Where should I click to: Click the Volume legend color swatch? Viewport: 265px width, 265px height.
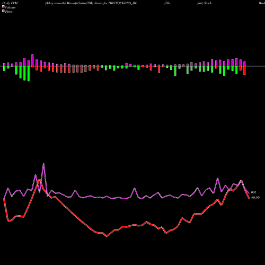point(3,6)
